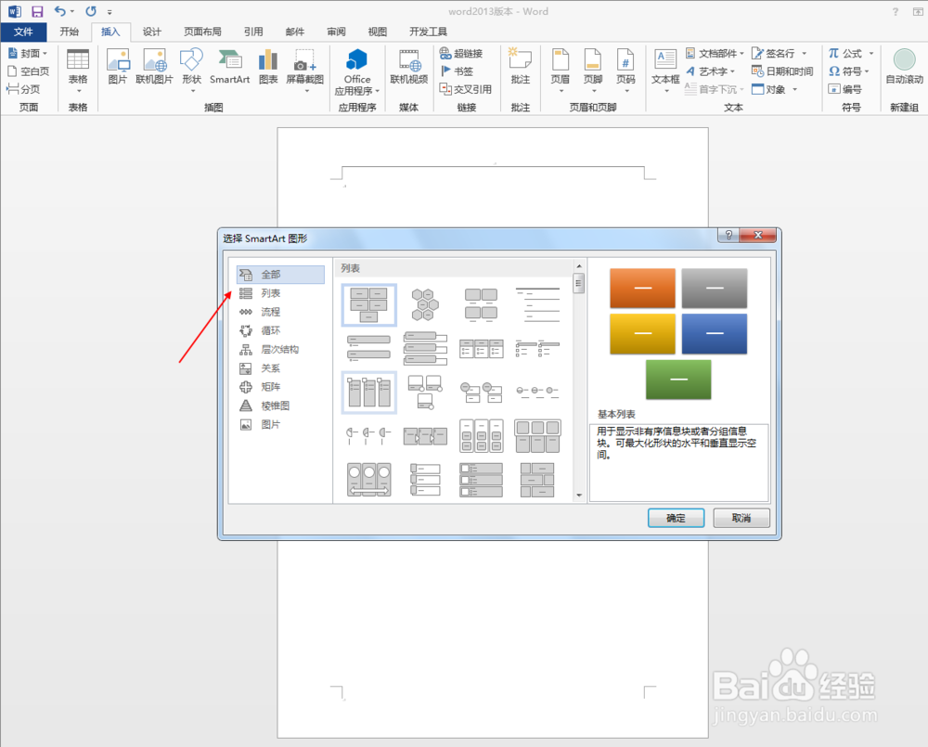Image resolution: width=928 pixels, height=747 pixels.
Task: Expand the signature line dropdown
Action: [805, 53]
